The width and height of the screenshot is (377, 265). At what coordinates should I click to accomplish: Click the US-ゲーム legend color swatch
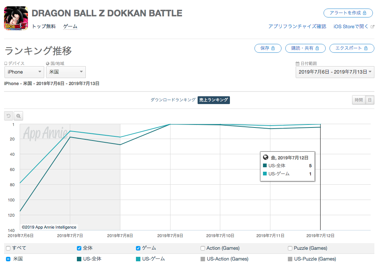click(x=138, y=259)
